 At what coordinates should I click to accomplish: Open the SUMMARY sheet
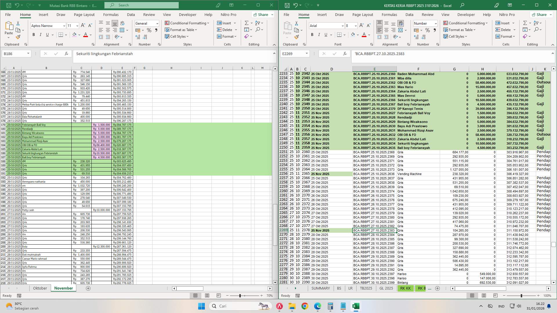[x=321, y=288]
